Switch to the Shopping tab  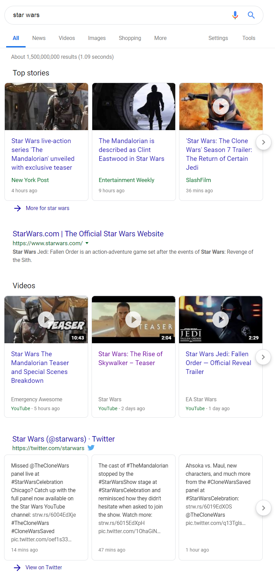[130, 38]
